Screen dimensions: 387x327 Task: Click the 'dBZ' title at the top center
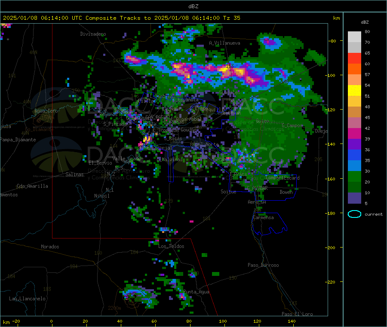point(193,6)
